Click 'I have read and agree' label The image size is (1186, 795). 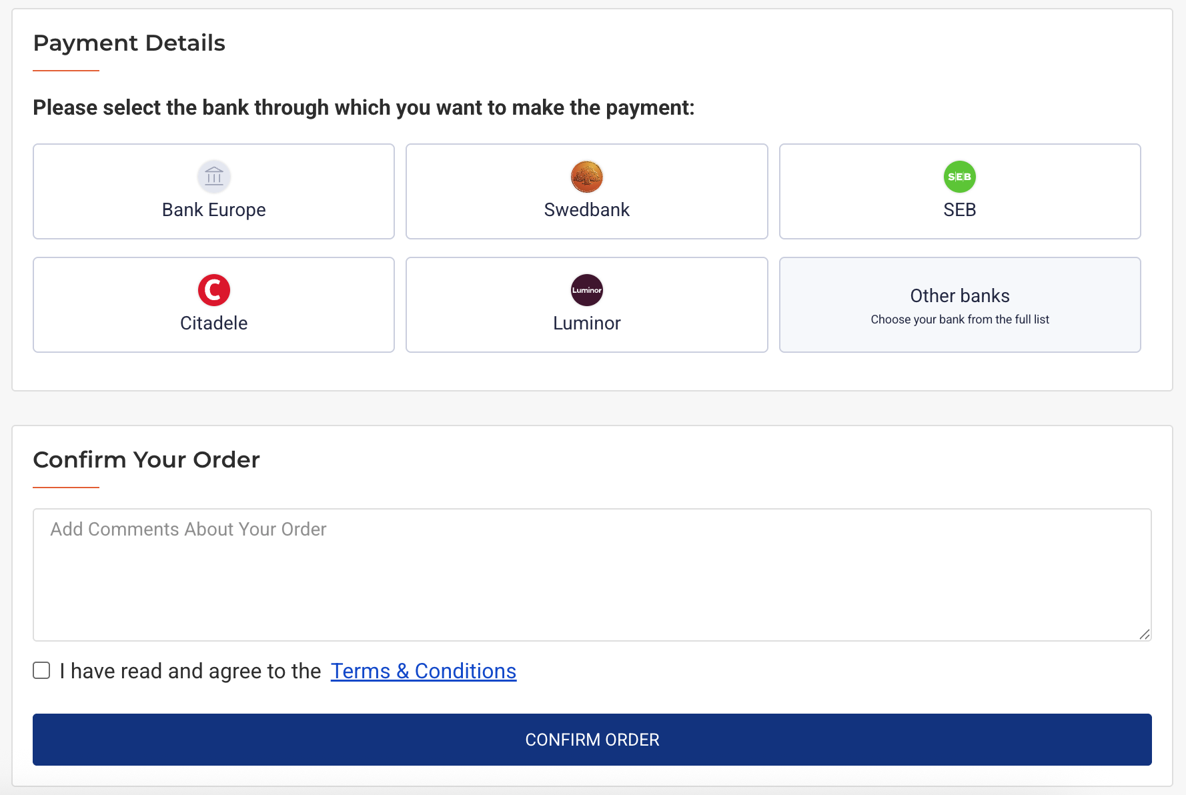(190, 671)
